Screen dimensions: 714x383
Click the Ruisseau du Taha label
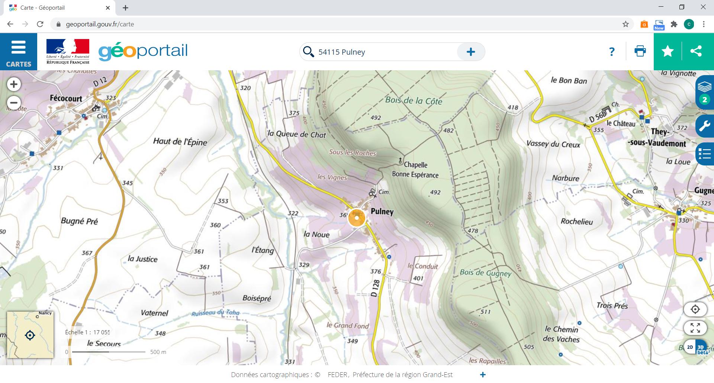[216, 313]
